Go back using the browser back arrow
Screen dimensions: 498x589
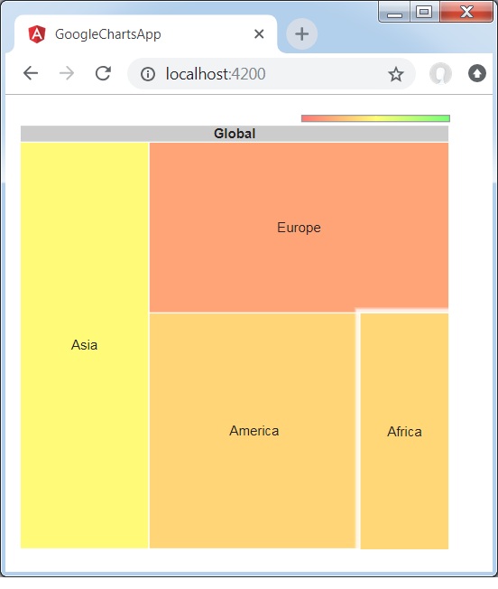31,73
